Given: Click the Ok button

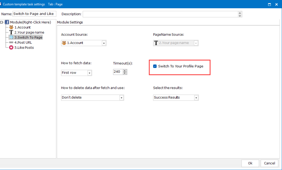Looking at the screenshot, I should (250, 163).
